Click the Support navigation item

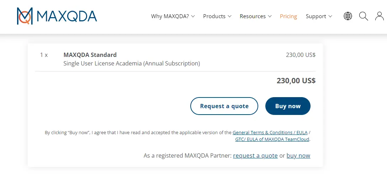pos(316,16)
